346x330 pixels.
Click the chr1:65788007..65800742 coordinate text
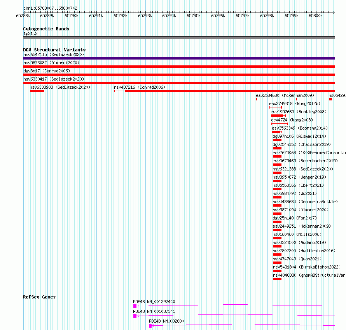[50, 8]
